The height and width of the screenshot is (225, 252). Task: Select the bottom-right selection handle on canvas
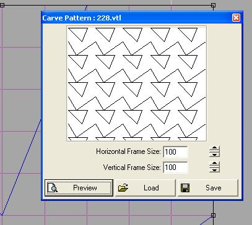(x=213, y=215)
